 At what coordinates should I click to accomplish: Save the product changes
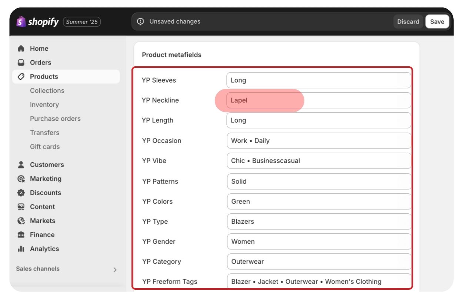pyautogui.click(x=437, y=21)
